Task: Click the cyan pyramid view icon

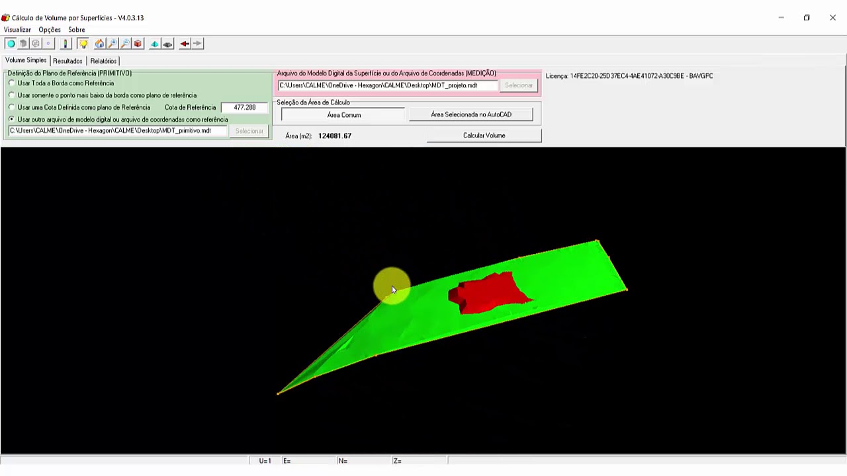Action: [155, 44]
